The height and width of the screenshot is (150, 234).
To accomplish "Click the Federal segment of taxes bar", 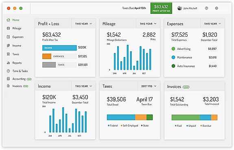I will tap(121, 117).
